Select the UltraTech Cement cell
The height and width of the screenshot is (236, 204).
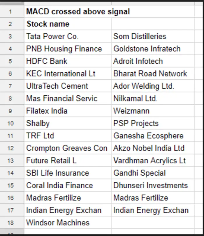coord(57,86)
